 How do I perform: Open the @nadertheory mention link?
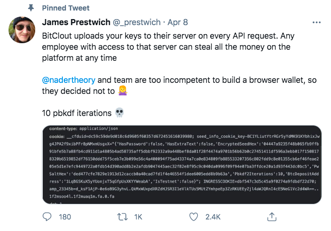[68, 80]
